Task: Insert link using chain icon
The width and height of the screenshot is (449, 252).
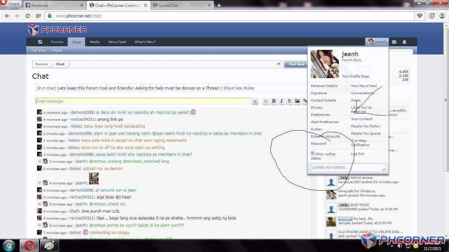Action: click(305, 101)
